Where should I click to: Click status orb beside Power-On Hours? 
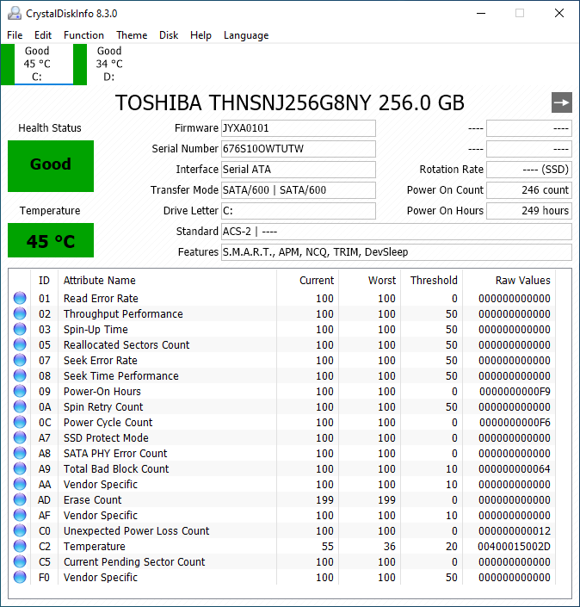click(x=20, y=392)
